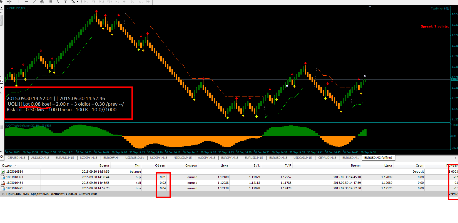Click the balance deposit icon for order 1803010364
This screenshot has height=223, width=458.
3,172
